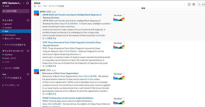Show pinned items in channel header

tap(45, 6)
